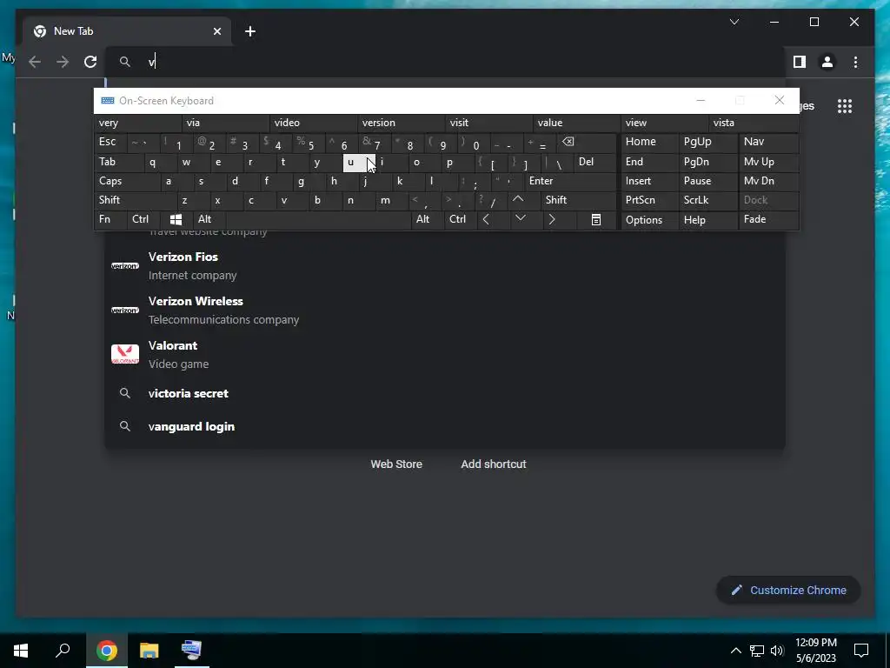The image size is (890, 668).
Task: Choose predicted word 'video'
Action: point(314,123)
